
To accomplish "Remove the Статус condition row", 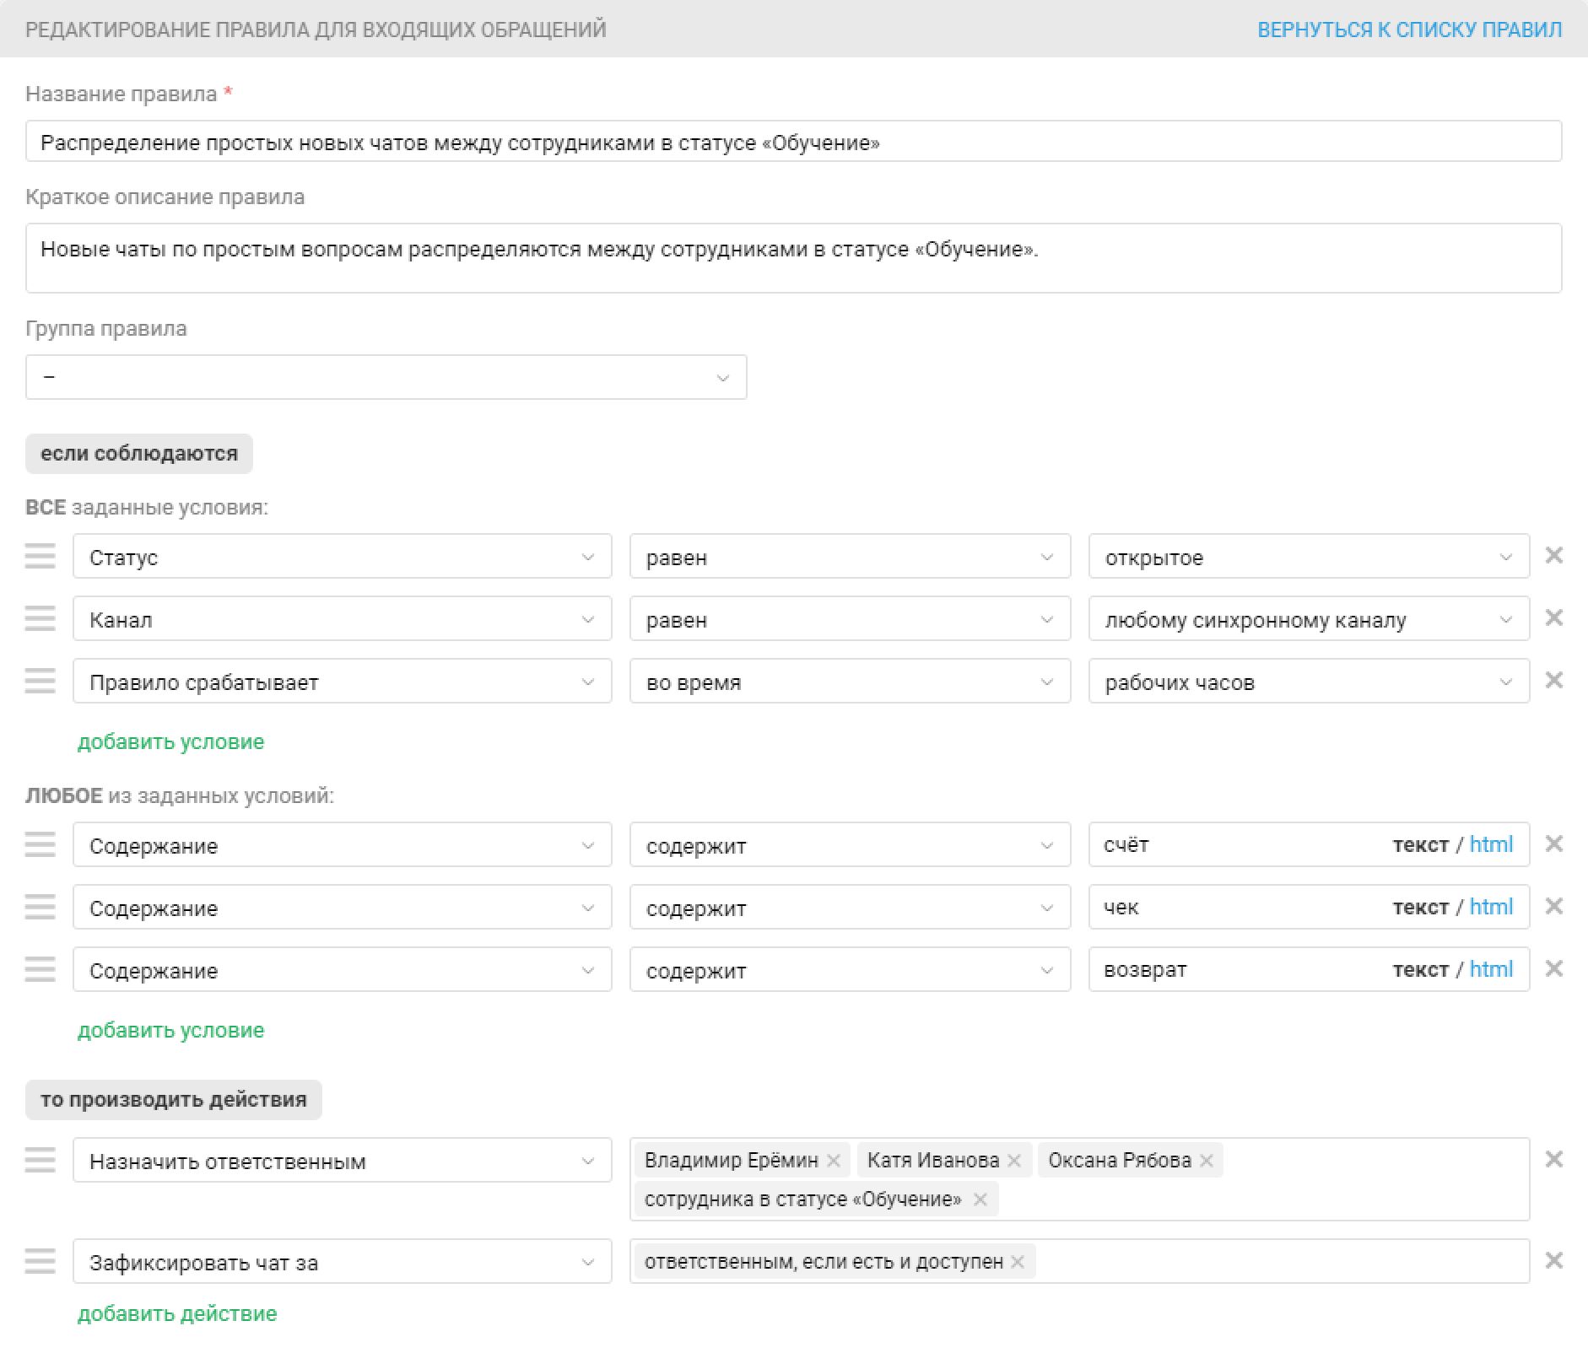I will click(1553, 556).
